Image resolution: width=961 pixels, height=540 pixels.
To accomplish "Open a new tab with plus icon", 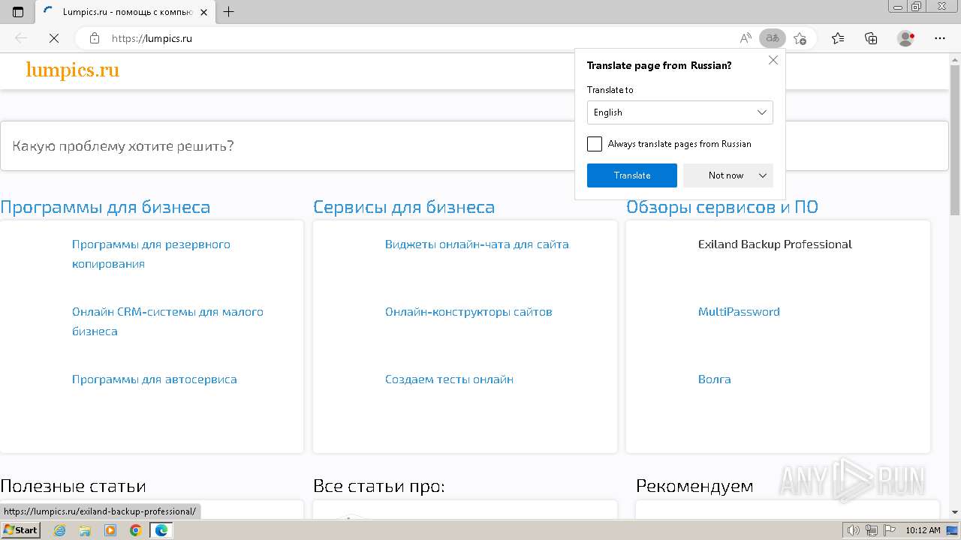I will click(229, 11).
